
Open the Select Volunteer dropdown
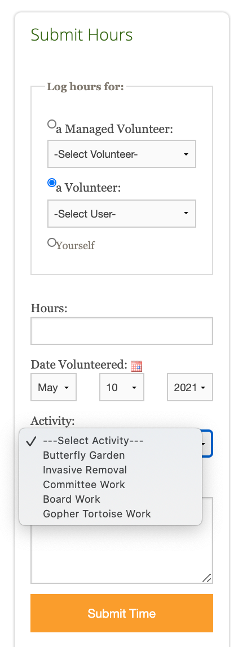click(x=122, y=154)
